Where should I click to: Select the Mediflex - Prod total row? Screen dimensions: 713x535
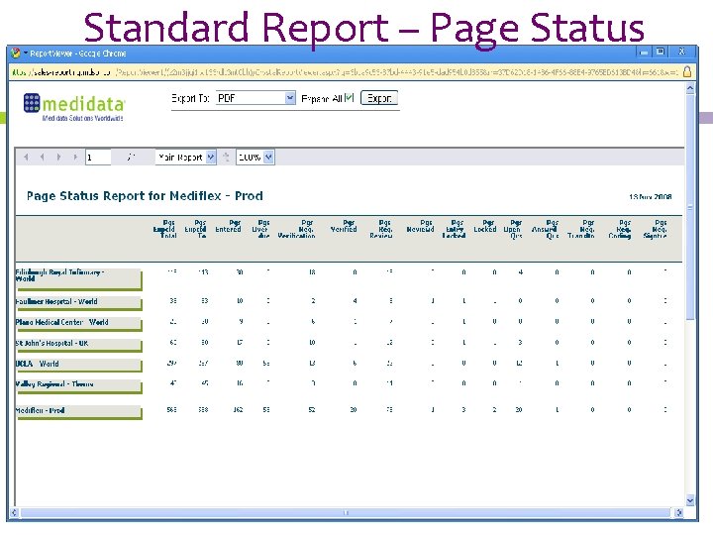(78, 412)
